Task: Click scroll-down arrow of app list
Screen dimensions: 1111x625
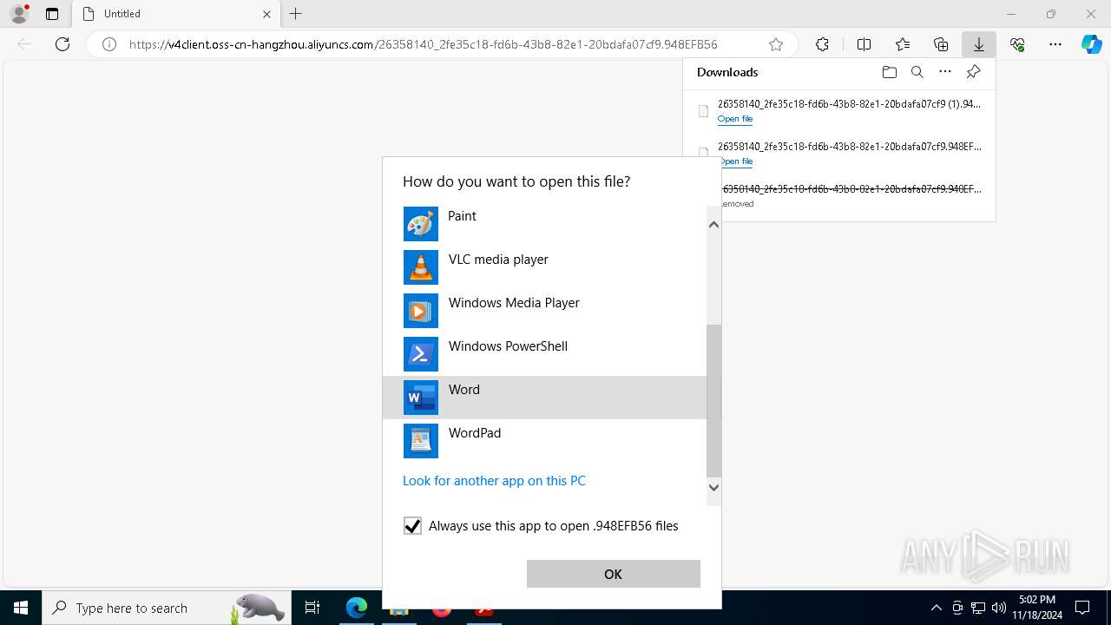Action: coord(713,487)
